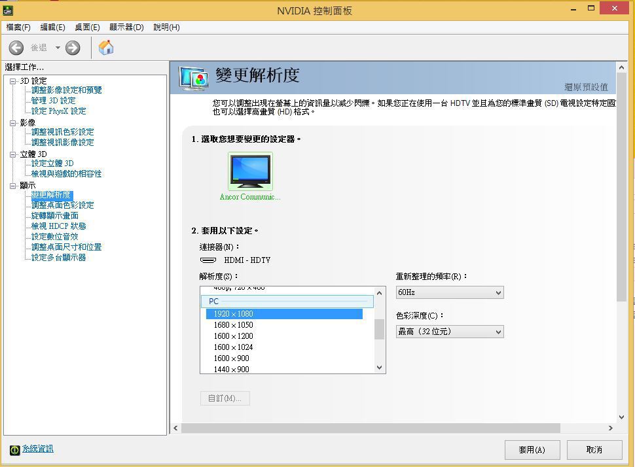Open 調整視訊色彩設定 page
Viewport: 635px width, 467px height.
63,132
